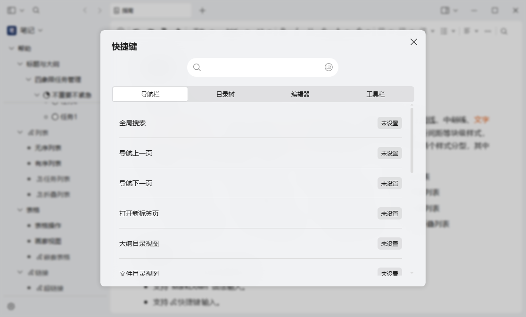
Task: Click 未设置 button for 全局搜索 shortcut
Action: pos(389,123)
